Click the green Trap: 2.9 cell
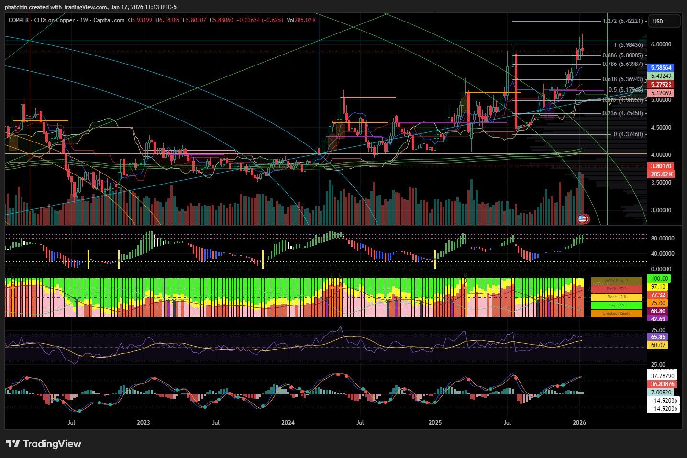This screenshot has height=458, width=687. tap(616, 305)
